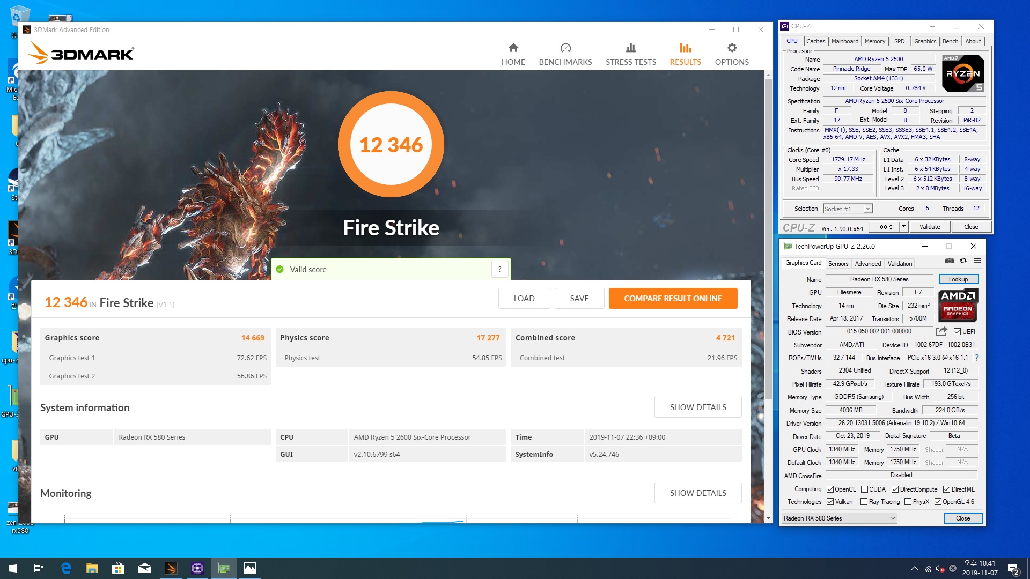Click Tools button in CPU-Z
1030x579 pixels.
884,227
